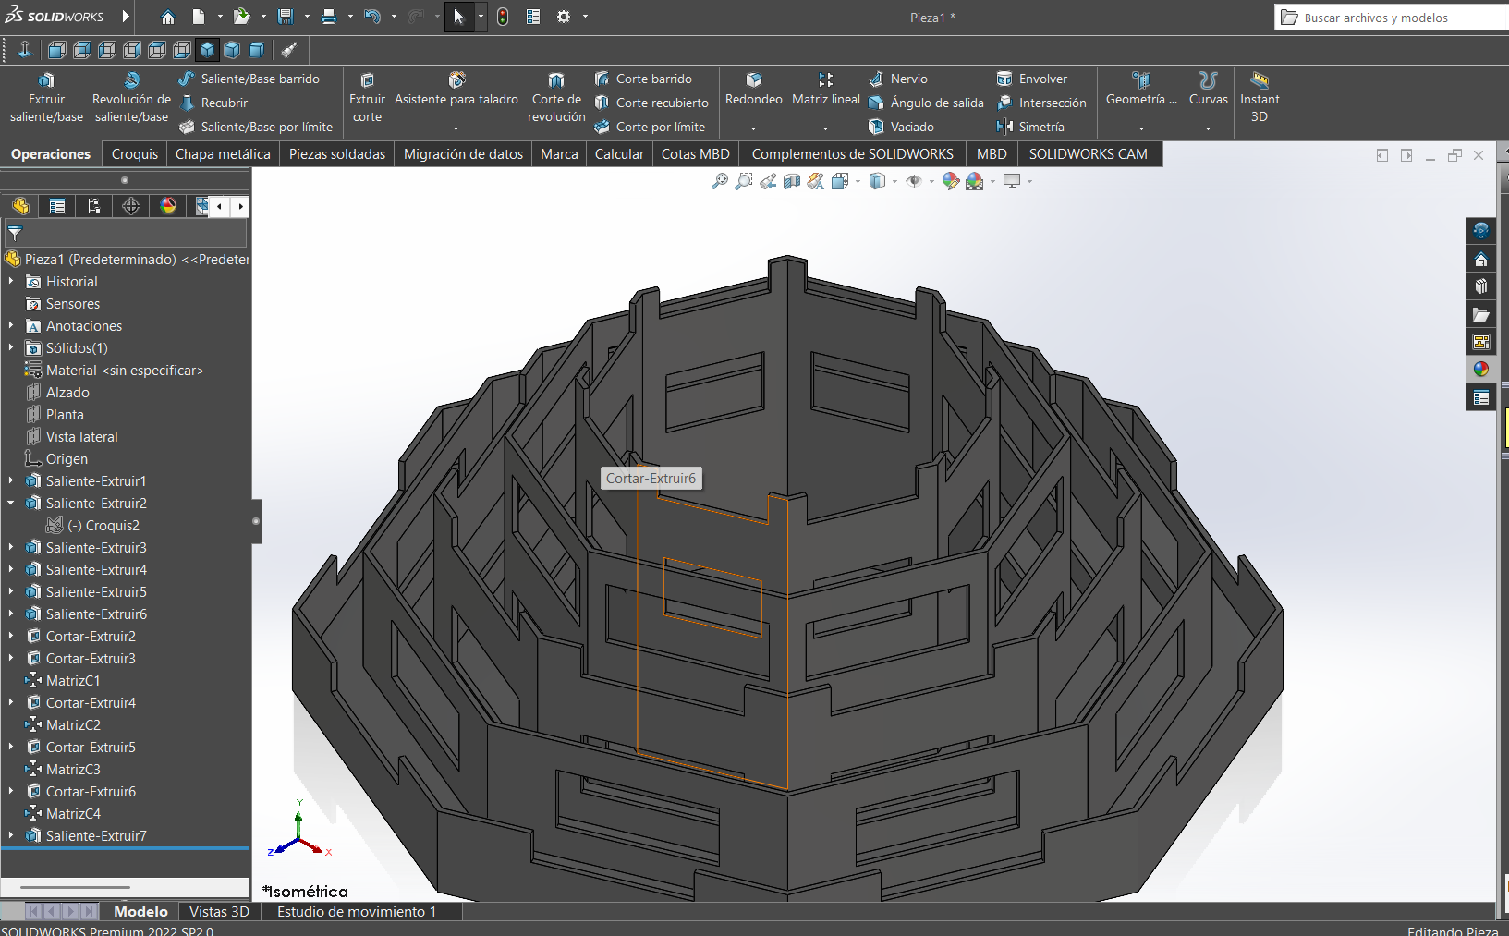Open the DisplayManager appearance sphere tab
The image size is (1509, 936).
click(x=168, y=206)
